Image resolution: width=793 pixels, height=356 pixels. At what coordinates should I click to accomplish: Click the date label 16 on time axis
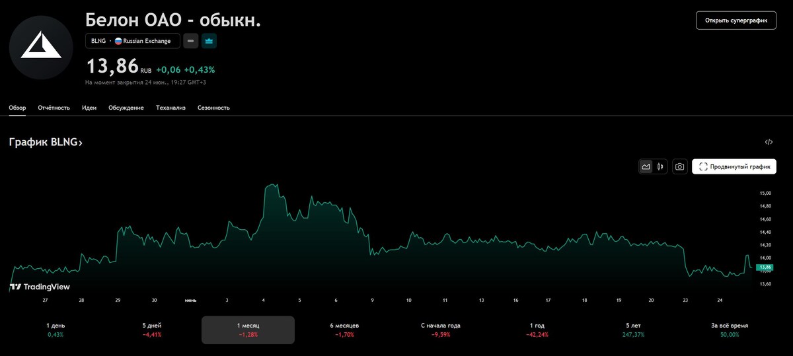515,301
